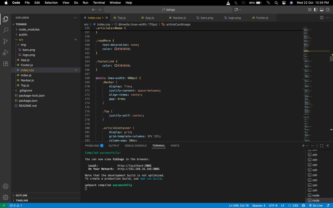Maximize the terminal panel size
The height and width of the screenshot is (208, 333).
tap(322, 146)
